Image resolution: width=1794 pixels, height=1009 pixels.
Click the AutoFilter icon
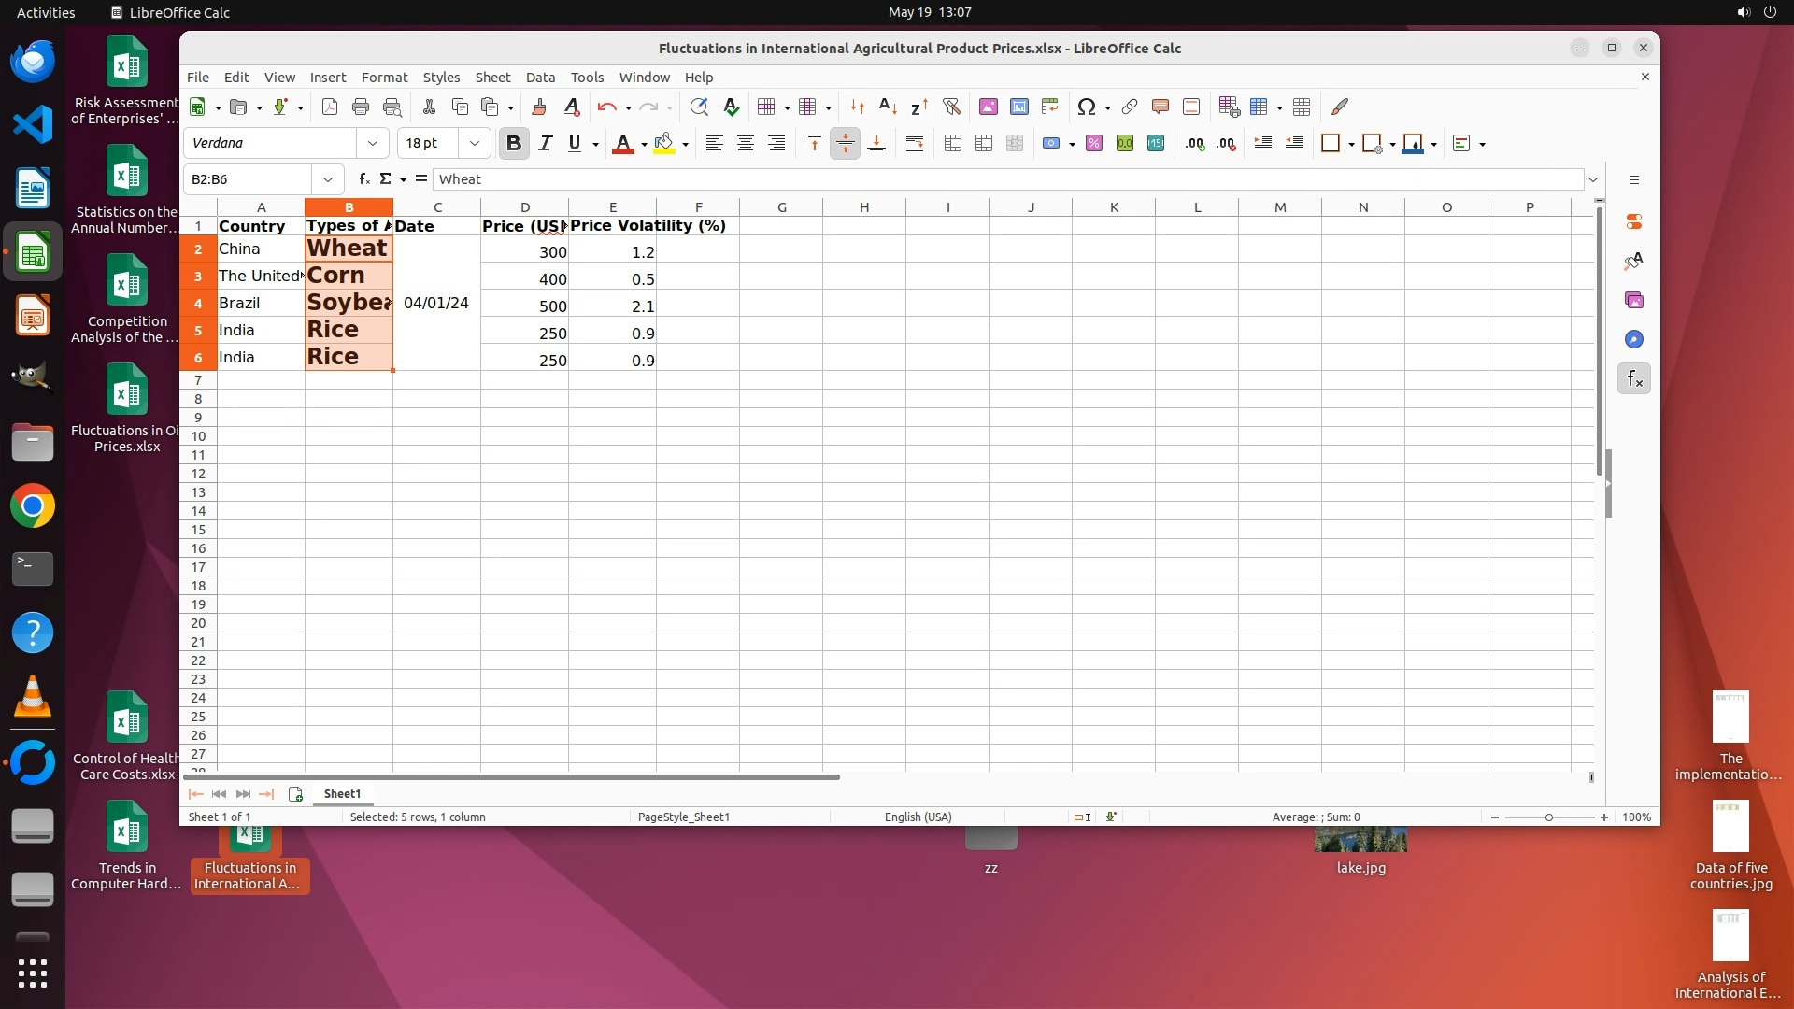(x=951, y=107)
